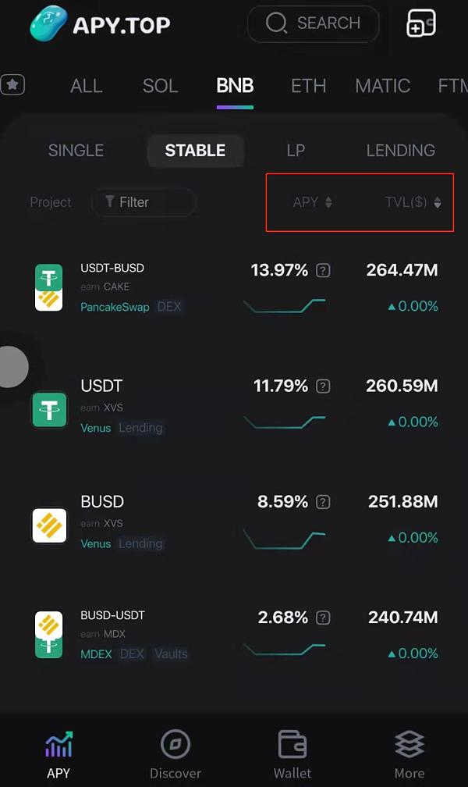Sort list by APY column
This screenshot has height=787, width=468.
[313, 202]
